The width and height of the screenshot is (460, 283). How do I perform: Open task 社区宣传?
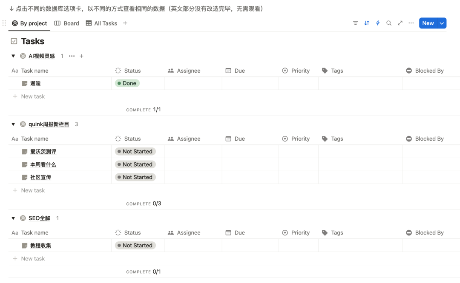click(x=40, y=177)
